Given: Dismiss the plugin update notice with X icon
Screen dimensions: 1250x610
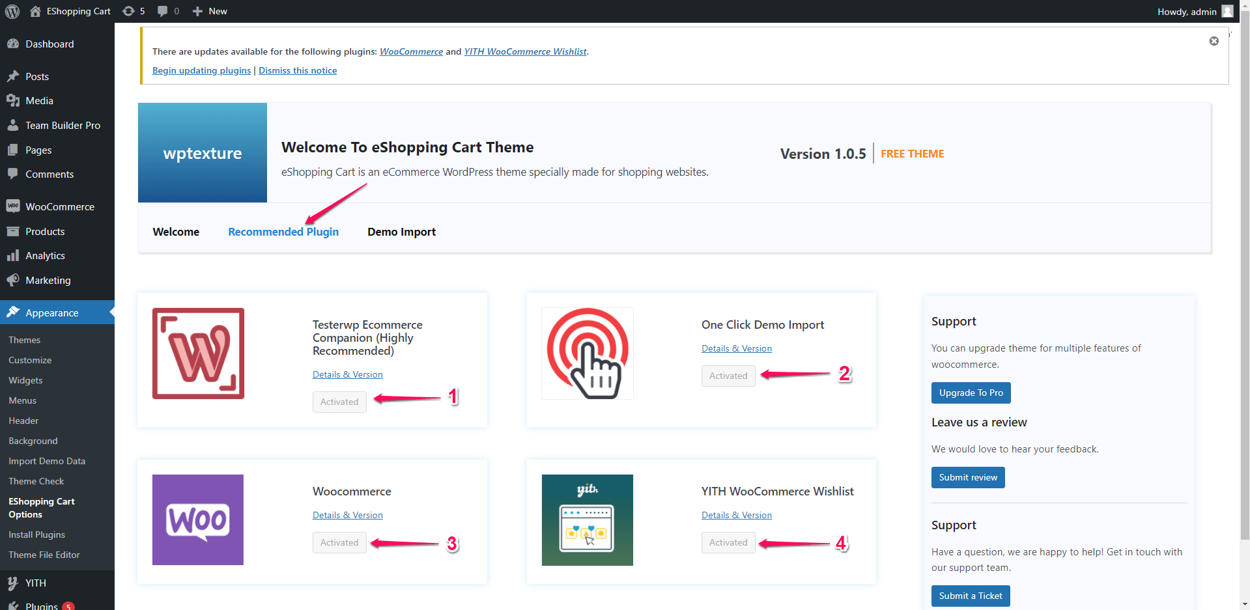Looking at the screenshot, I should (1214, 41).
